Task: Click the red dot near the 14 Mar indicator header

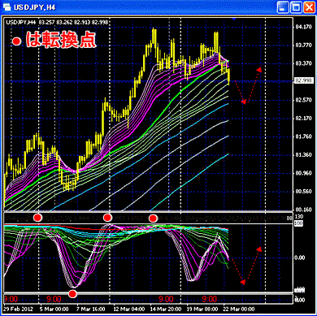Action: [153, 218]
